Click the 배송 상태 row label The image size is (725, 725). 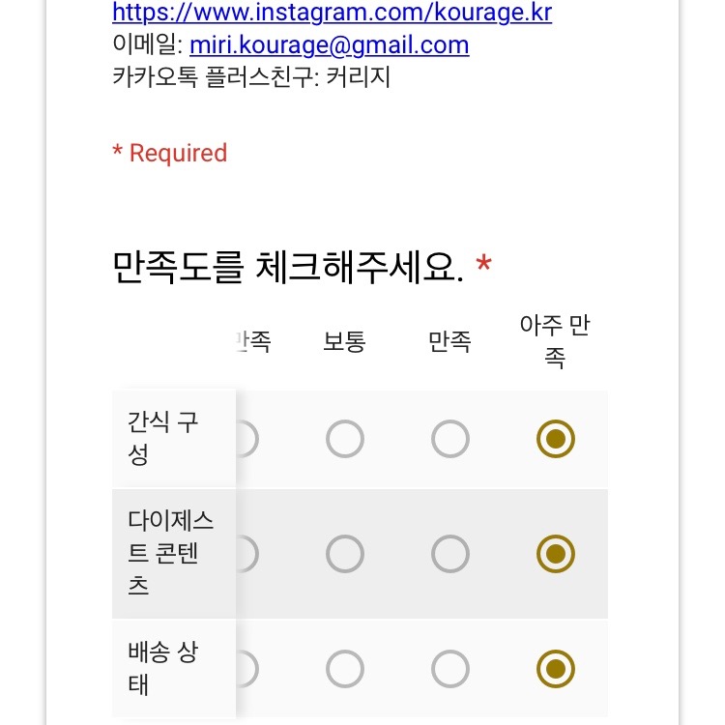163,669
